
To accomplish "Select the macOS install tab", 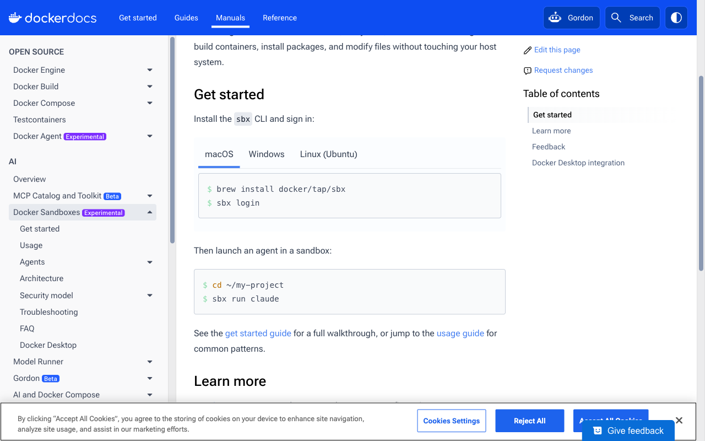I will [219, 154].
